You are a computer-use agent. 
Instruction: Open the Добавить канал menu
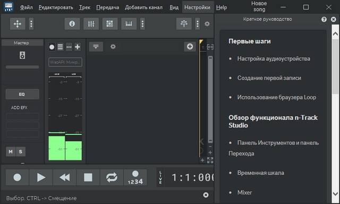coord(143,7)
